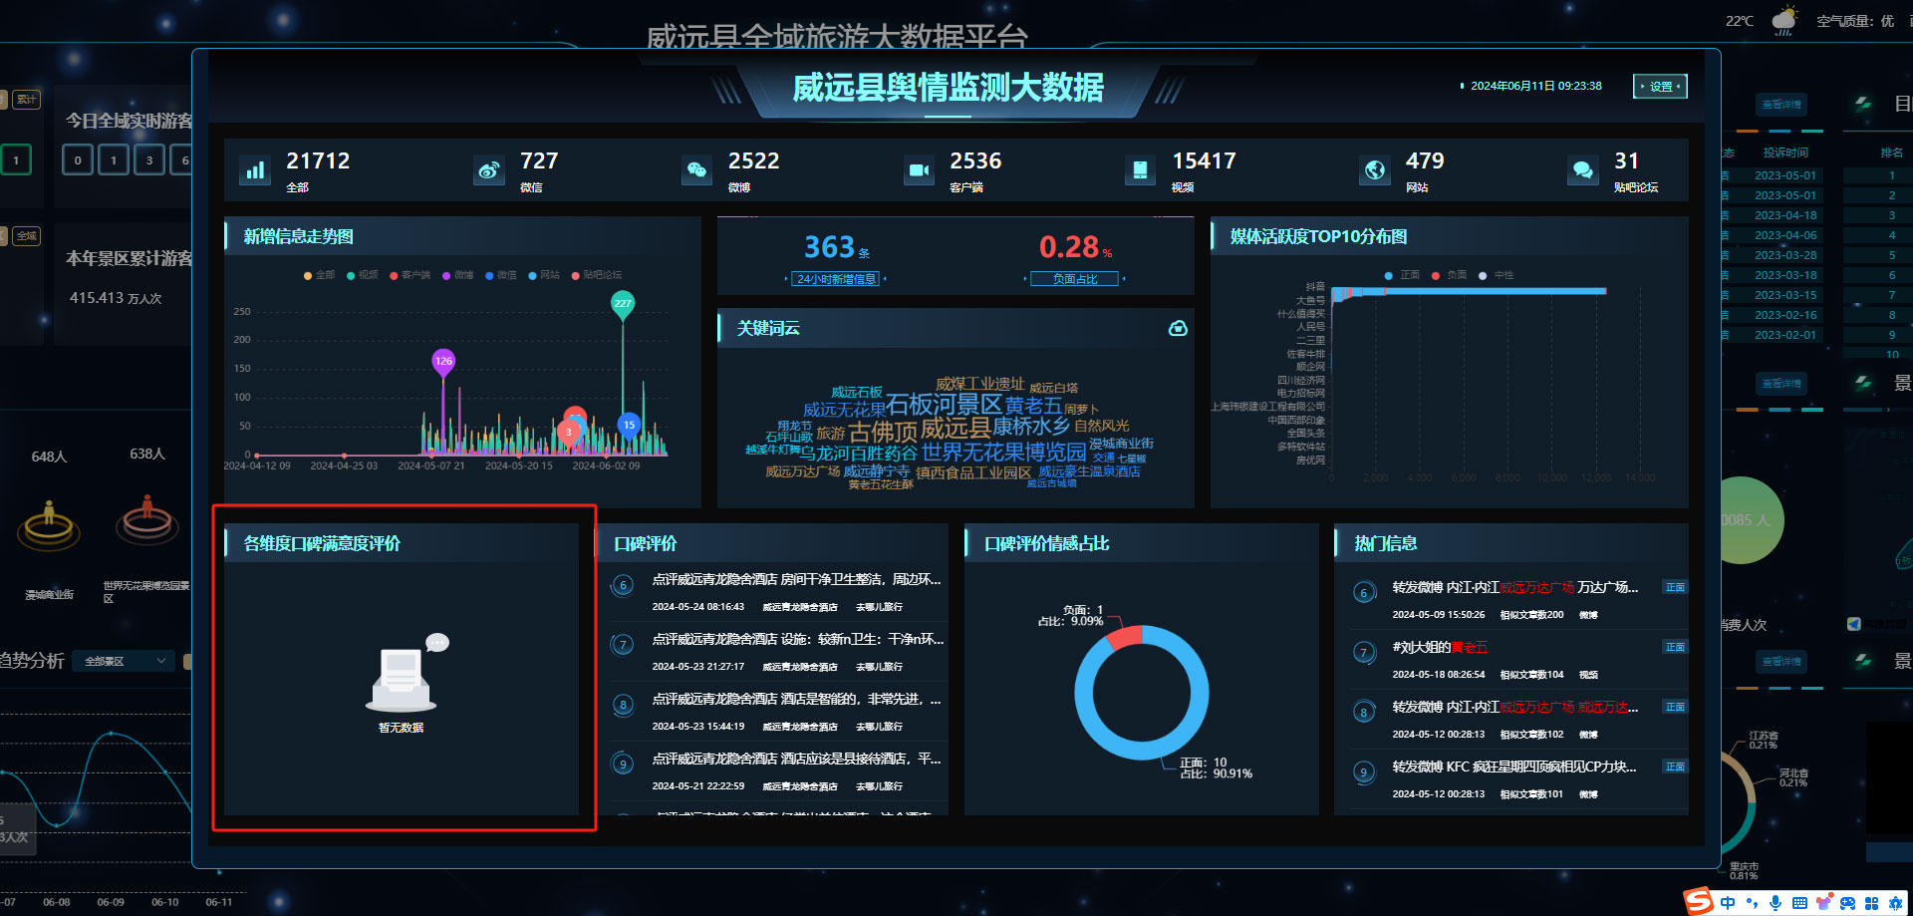Image resolution: width=1913 pixels, height=916 pixels.
Task: Toggle 负面 legend in media activity chart
Action: point(1450,275)
